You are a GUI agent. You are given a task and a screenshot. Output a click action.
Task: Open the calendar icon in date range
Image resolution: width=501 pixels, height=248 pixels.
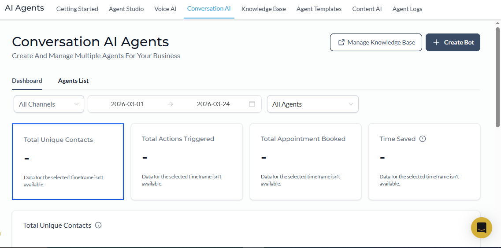pyautogui.click(x=252, y=104)
